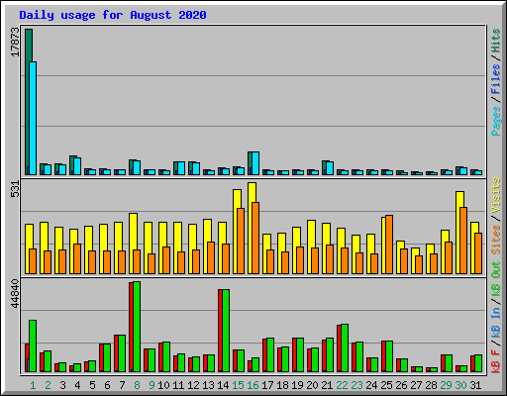Click day 8 on the date axis
507x396 pixels.
[x=137, y=385]
